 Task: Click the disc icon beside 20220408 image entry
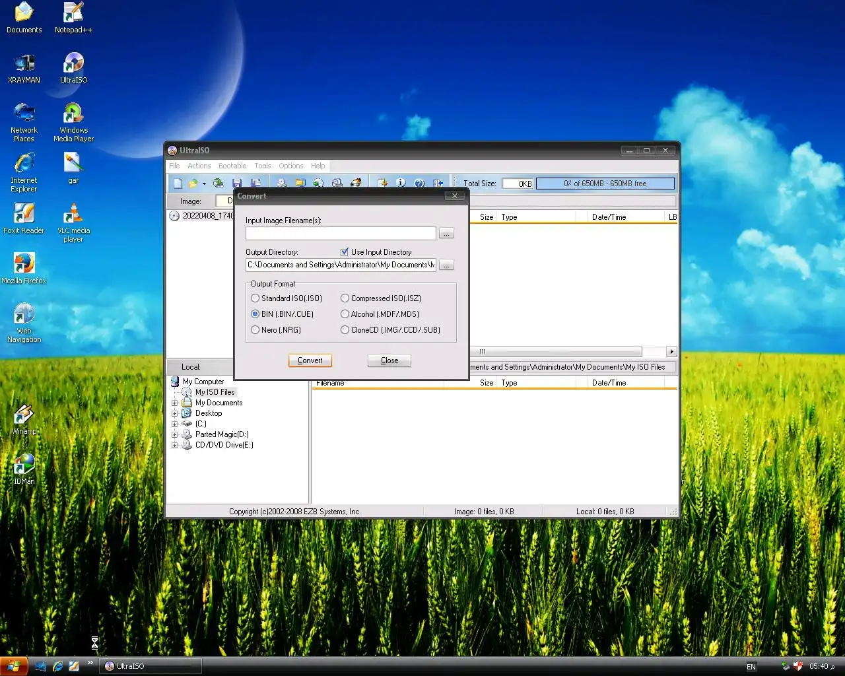click(174, 216)
